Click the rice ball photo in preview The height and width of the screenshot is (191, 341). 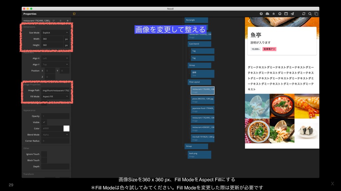coord(307,131)
